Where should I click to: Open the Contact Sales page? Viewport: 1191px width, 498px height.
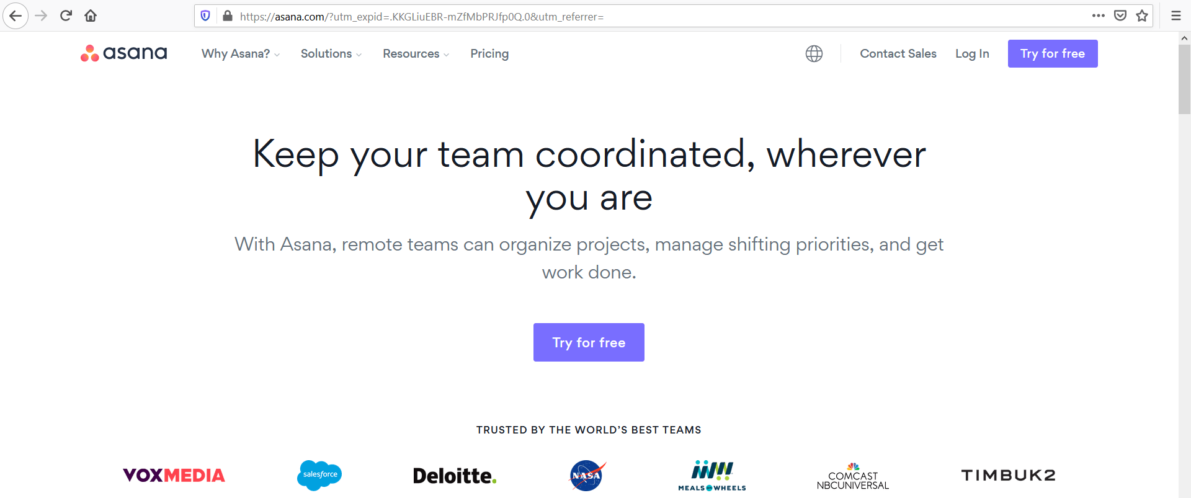tap(898, 54)
